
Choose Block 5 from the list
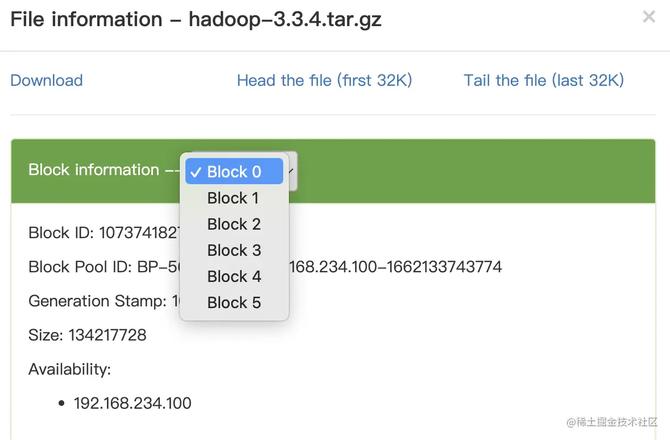click(234, 302)
